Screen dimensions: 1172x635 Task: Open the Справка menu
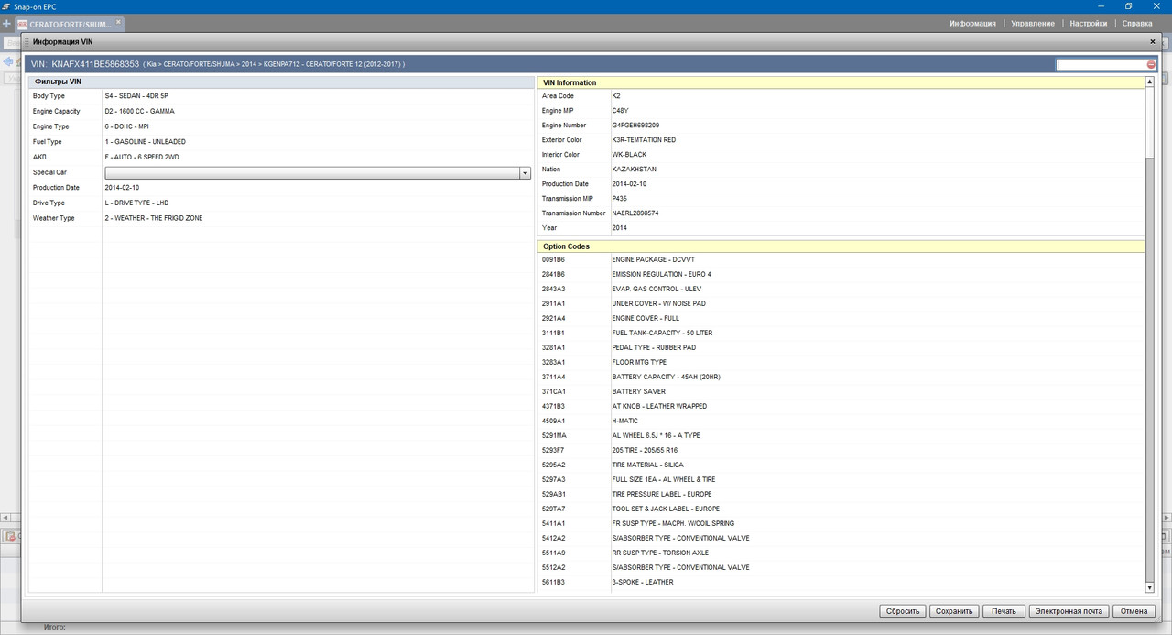click(1137, 24)
